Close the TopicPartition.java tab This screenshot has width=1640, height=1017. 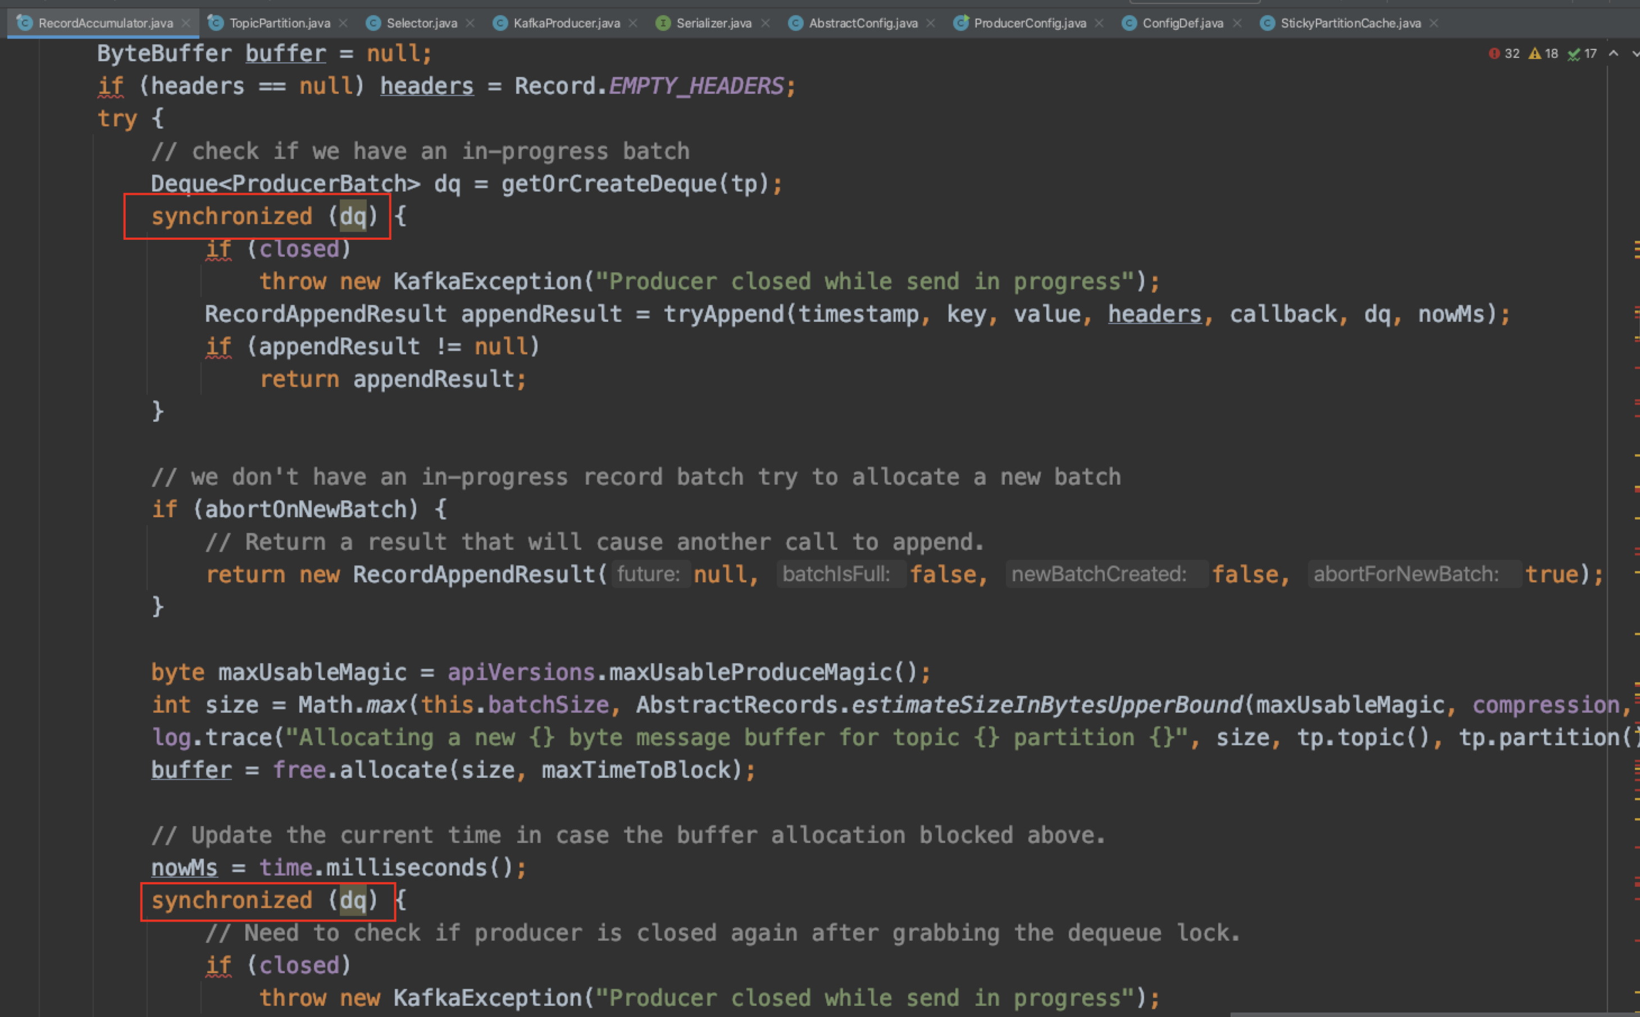click(x=344, y=24)
